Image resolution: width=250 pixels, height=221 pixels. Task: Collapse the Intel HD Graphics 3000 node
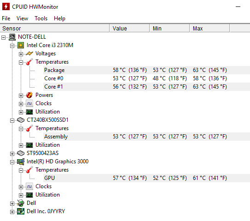click(x=12, y=162)
